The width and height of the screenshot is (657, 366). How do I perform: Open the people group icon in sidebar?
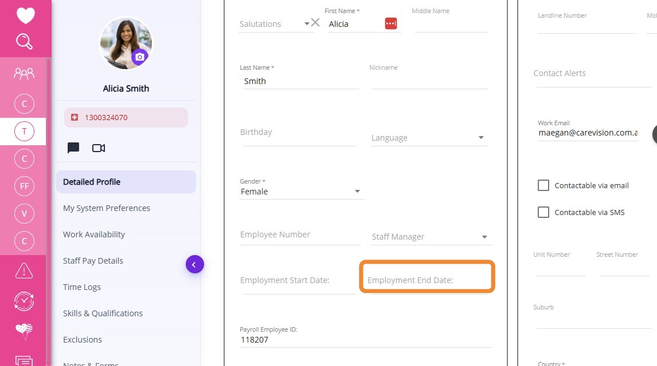coord(24,73)
